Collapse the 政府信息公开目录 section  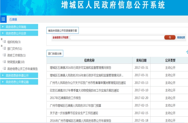tap(19, 33)
